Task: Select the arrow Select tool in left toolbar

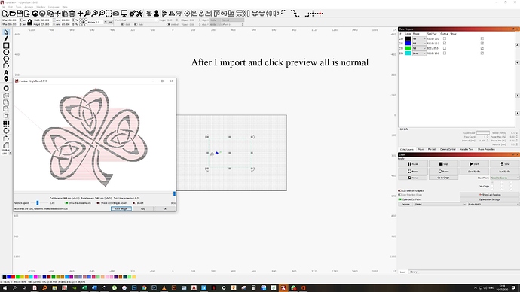Action: coord(6,32)
